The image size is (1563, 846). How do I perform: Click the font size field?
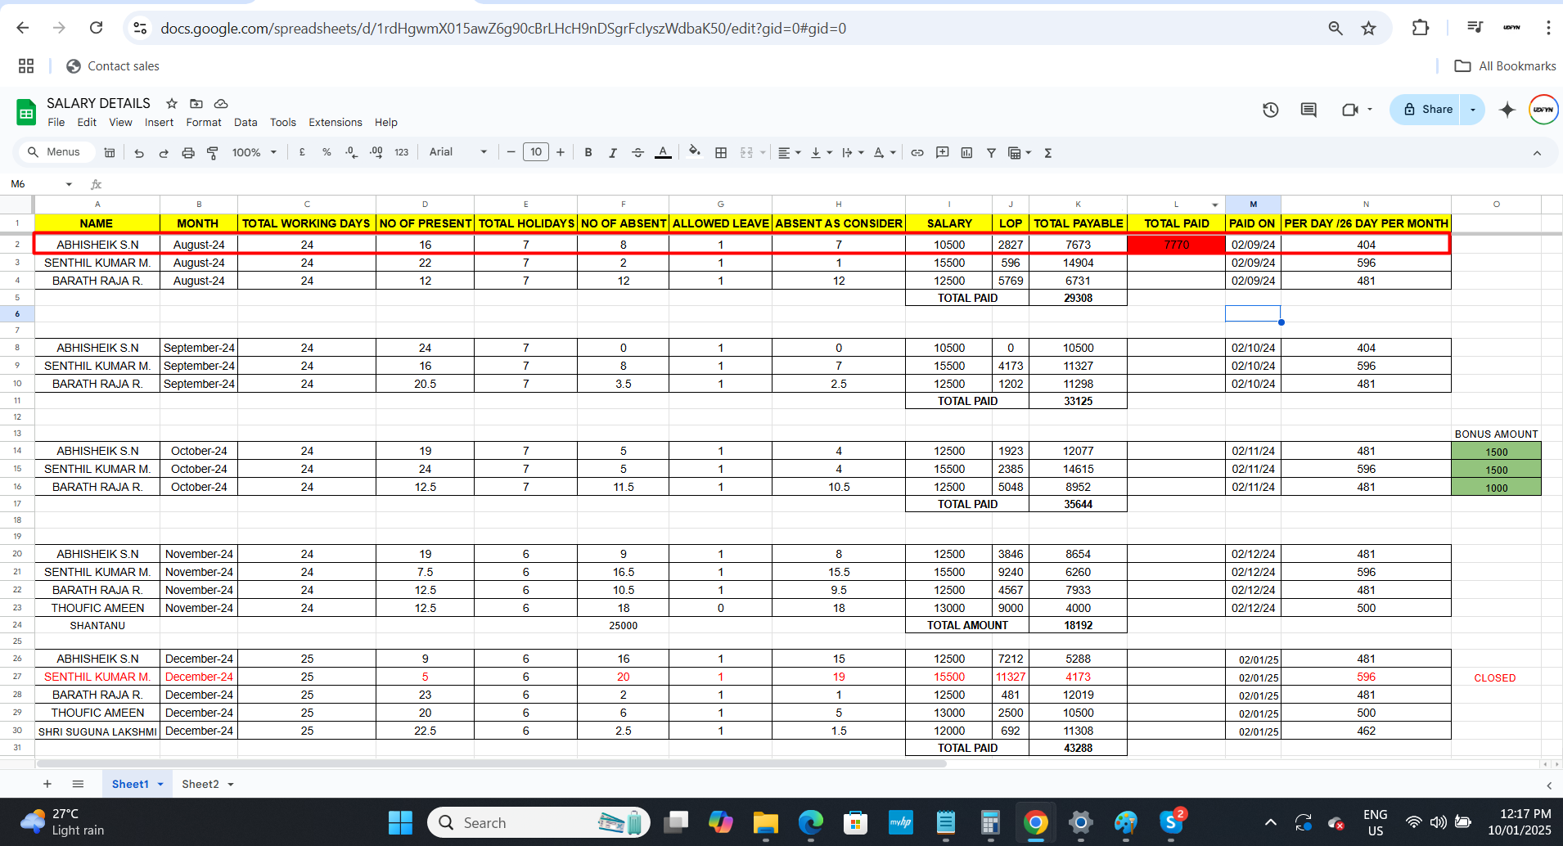[536, 152]
